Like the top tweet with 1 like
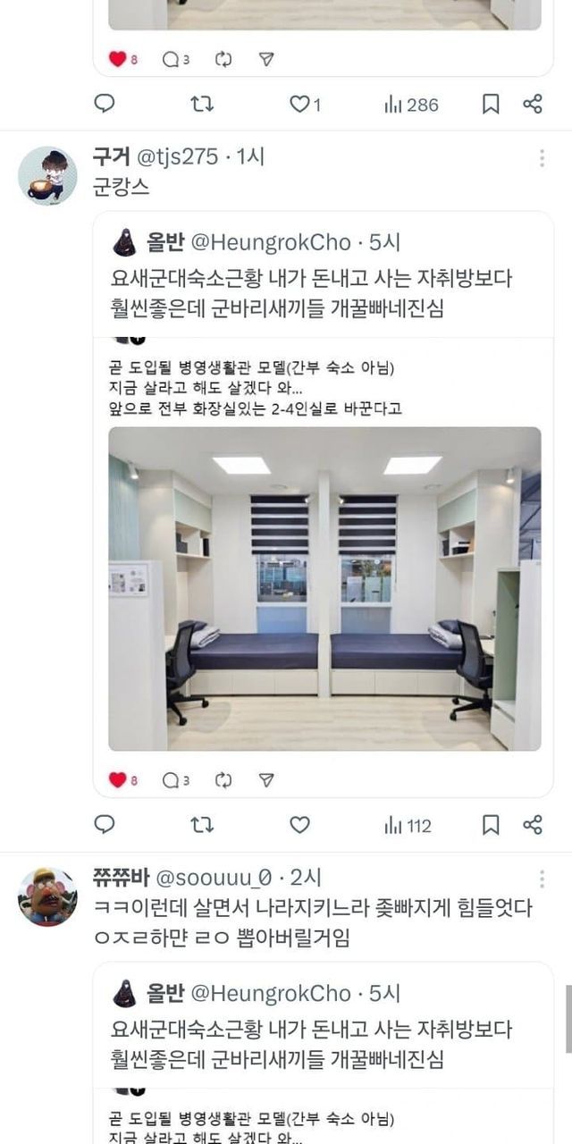The image size is (572, 1144). point(305,105)
